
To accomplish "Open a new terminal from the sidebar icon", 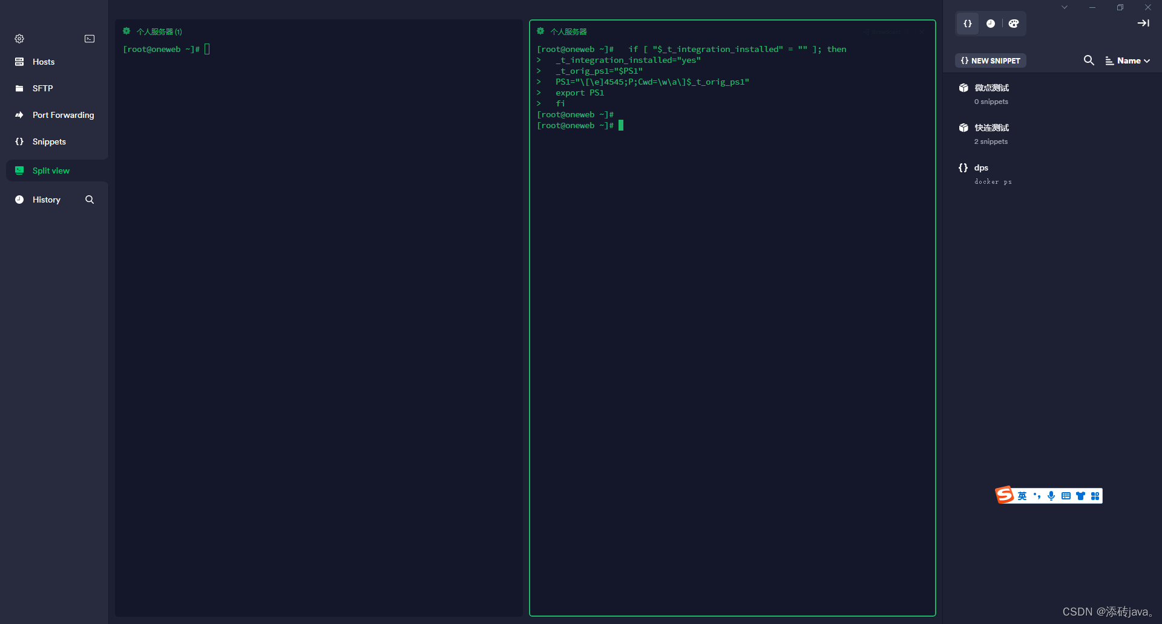I will (90, 39).
